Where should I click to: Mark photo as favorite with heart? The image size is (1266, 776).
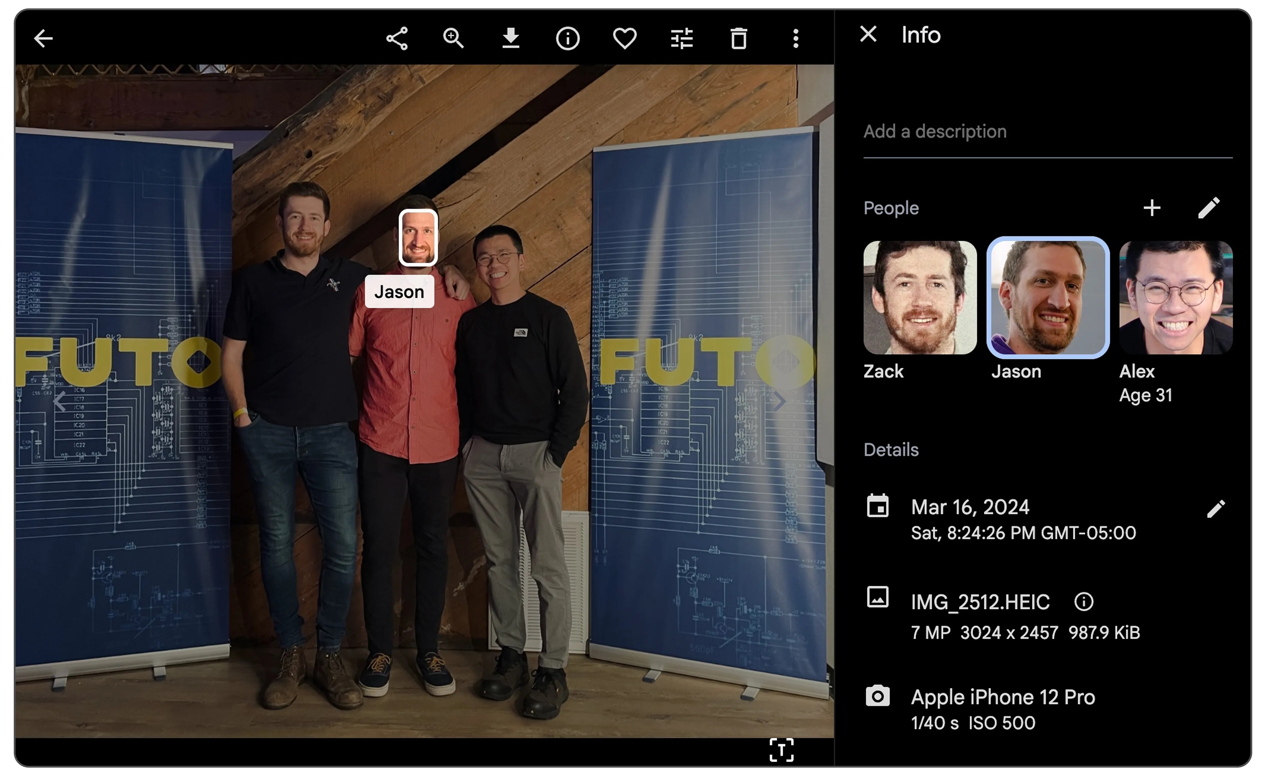(625, 39)
